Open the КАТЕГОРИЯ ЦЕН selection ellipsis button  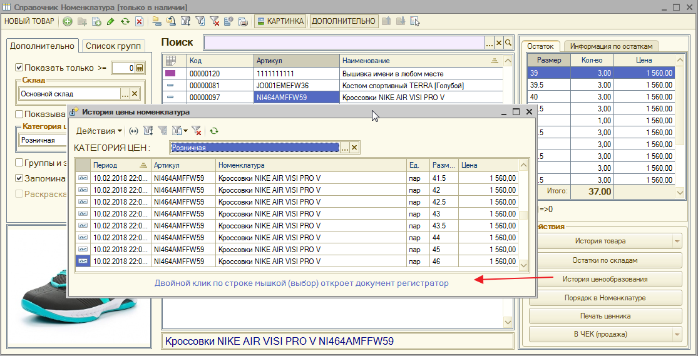pos(345,148)
